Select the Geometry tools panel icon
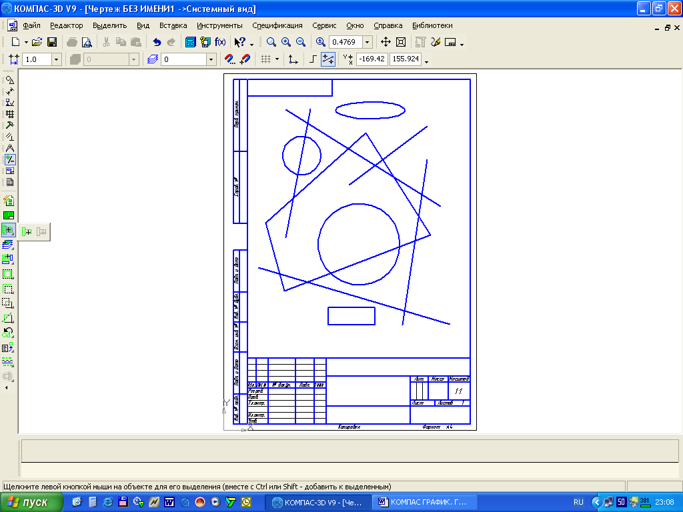The image size is (683, 512). coord(10,80)
